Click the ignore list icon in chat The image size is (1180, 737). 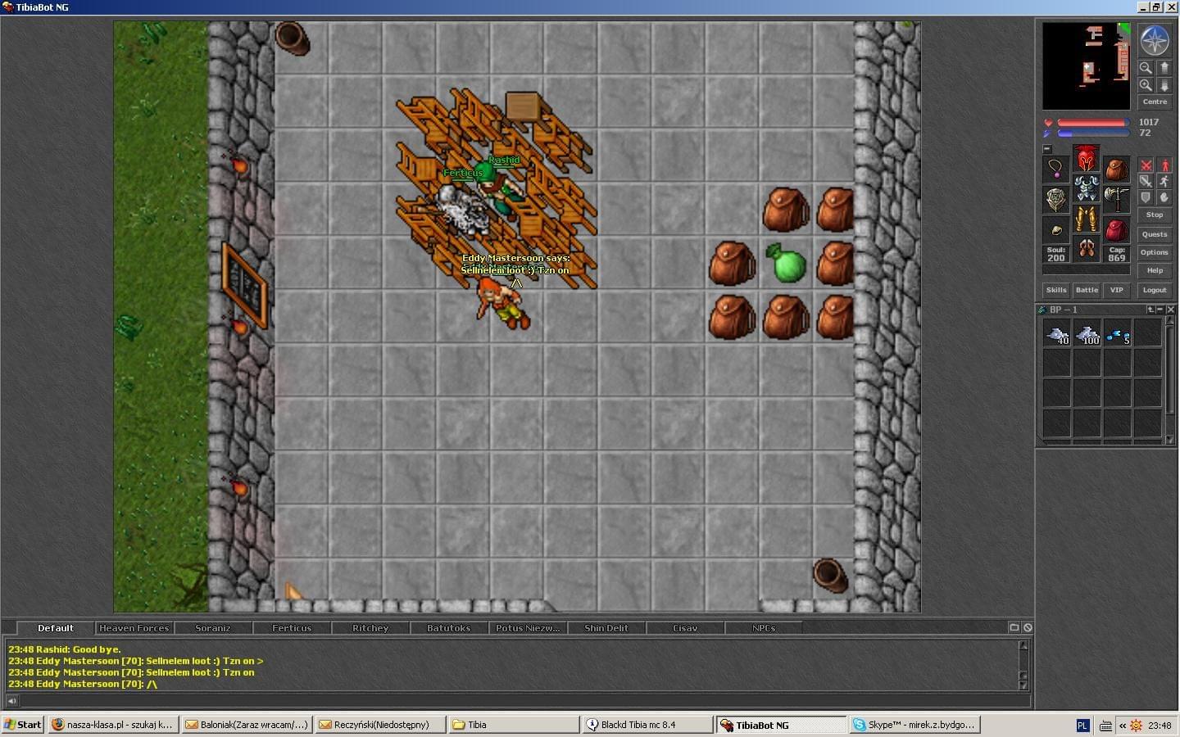[1028, 627]
